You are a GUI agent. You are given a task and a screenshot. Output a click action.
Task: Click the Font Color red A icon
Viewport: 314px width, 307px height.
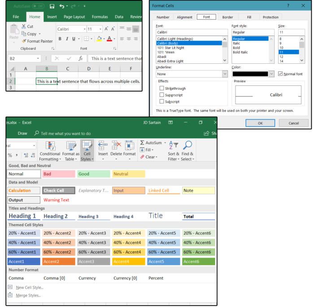click(x=109, y=39)
